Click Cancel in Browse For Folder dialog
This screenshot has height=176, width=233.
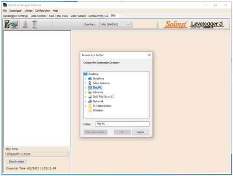tap(140, 132)
